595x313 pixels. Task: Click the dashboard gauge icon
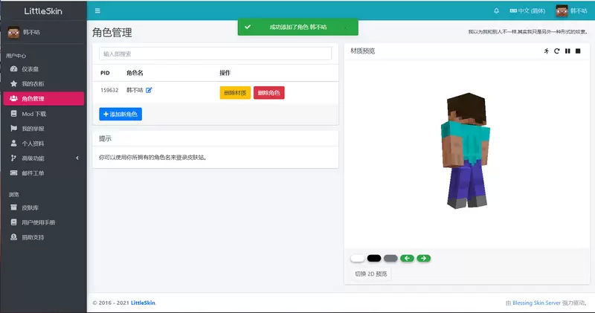tap(13, 69)
